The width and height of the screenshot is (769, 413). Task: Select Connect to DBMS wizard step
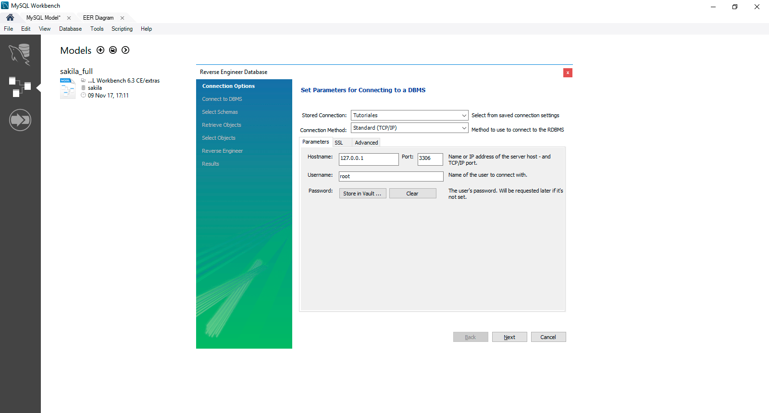tap(222, 99)
